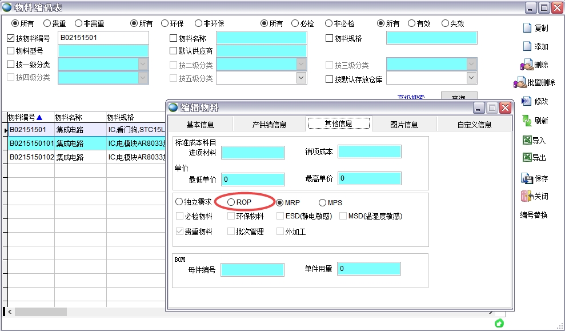Uncheck the 按物料编号 filter checkbox
565x331 pixels.
(x=10, y=38)
